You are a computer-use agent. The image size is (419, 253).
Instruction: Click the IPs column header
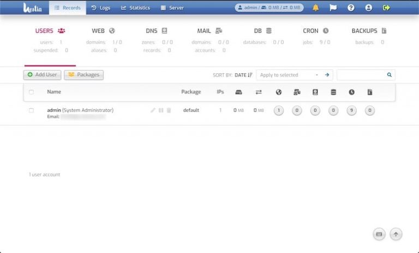[x=220, y=92]
